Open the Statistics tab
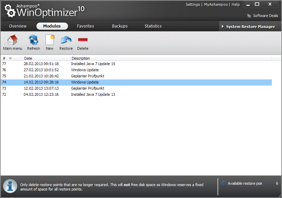The image size is (282, 198). click(x=153, y=26)
